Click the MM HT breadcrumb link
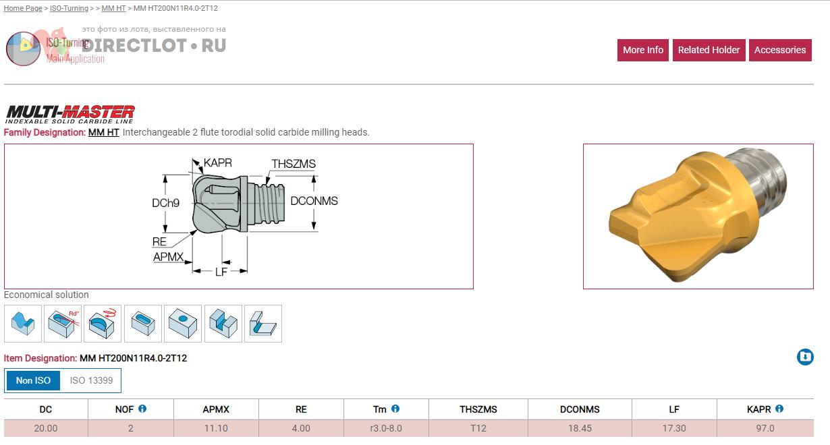 tap(113, 8)
